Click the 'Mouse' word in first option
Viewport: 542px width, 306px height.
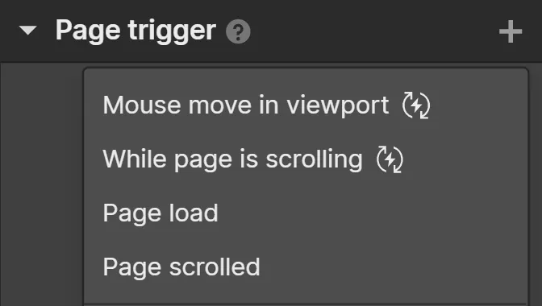(x=142, y=105)
